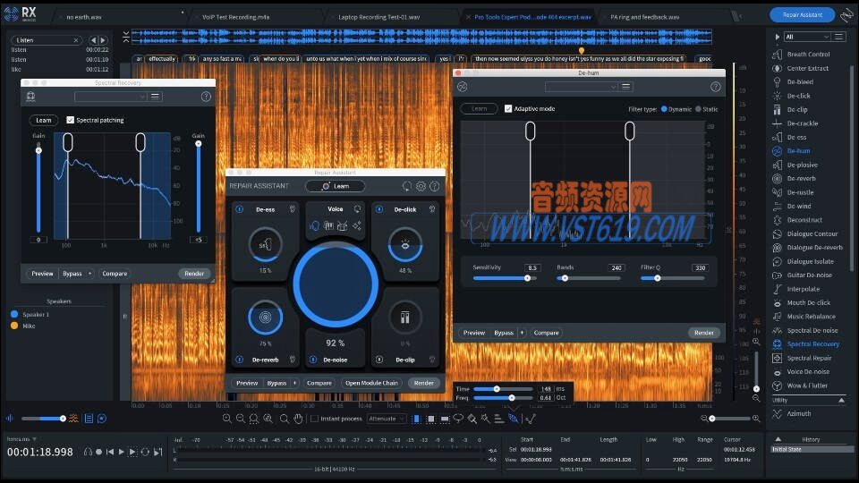Click Open Module Chain button
The height and width of the screenshot is (483, 859).
(x=371, y=383)
